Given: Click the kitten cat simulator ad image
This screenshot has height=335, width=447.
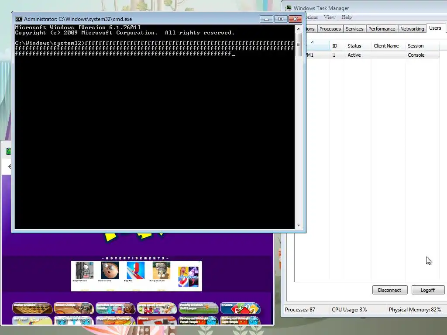Looking at the screenshot, I should 162,270.
